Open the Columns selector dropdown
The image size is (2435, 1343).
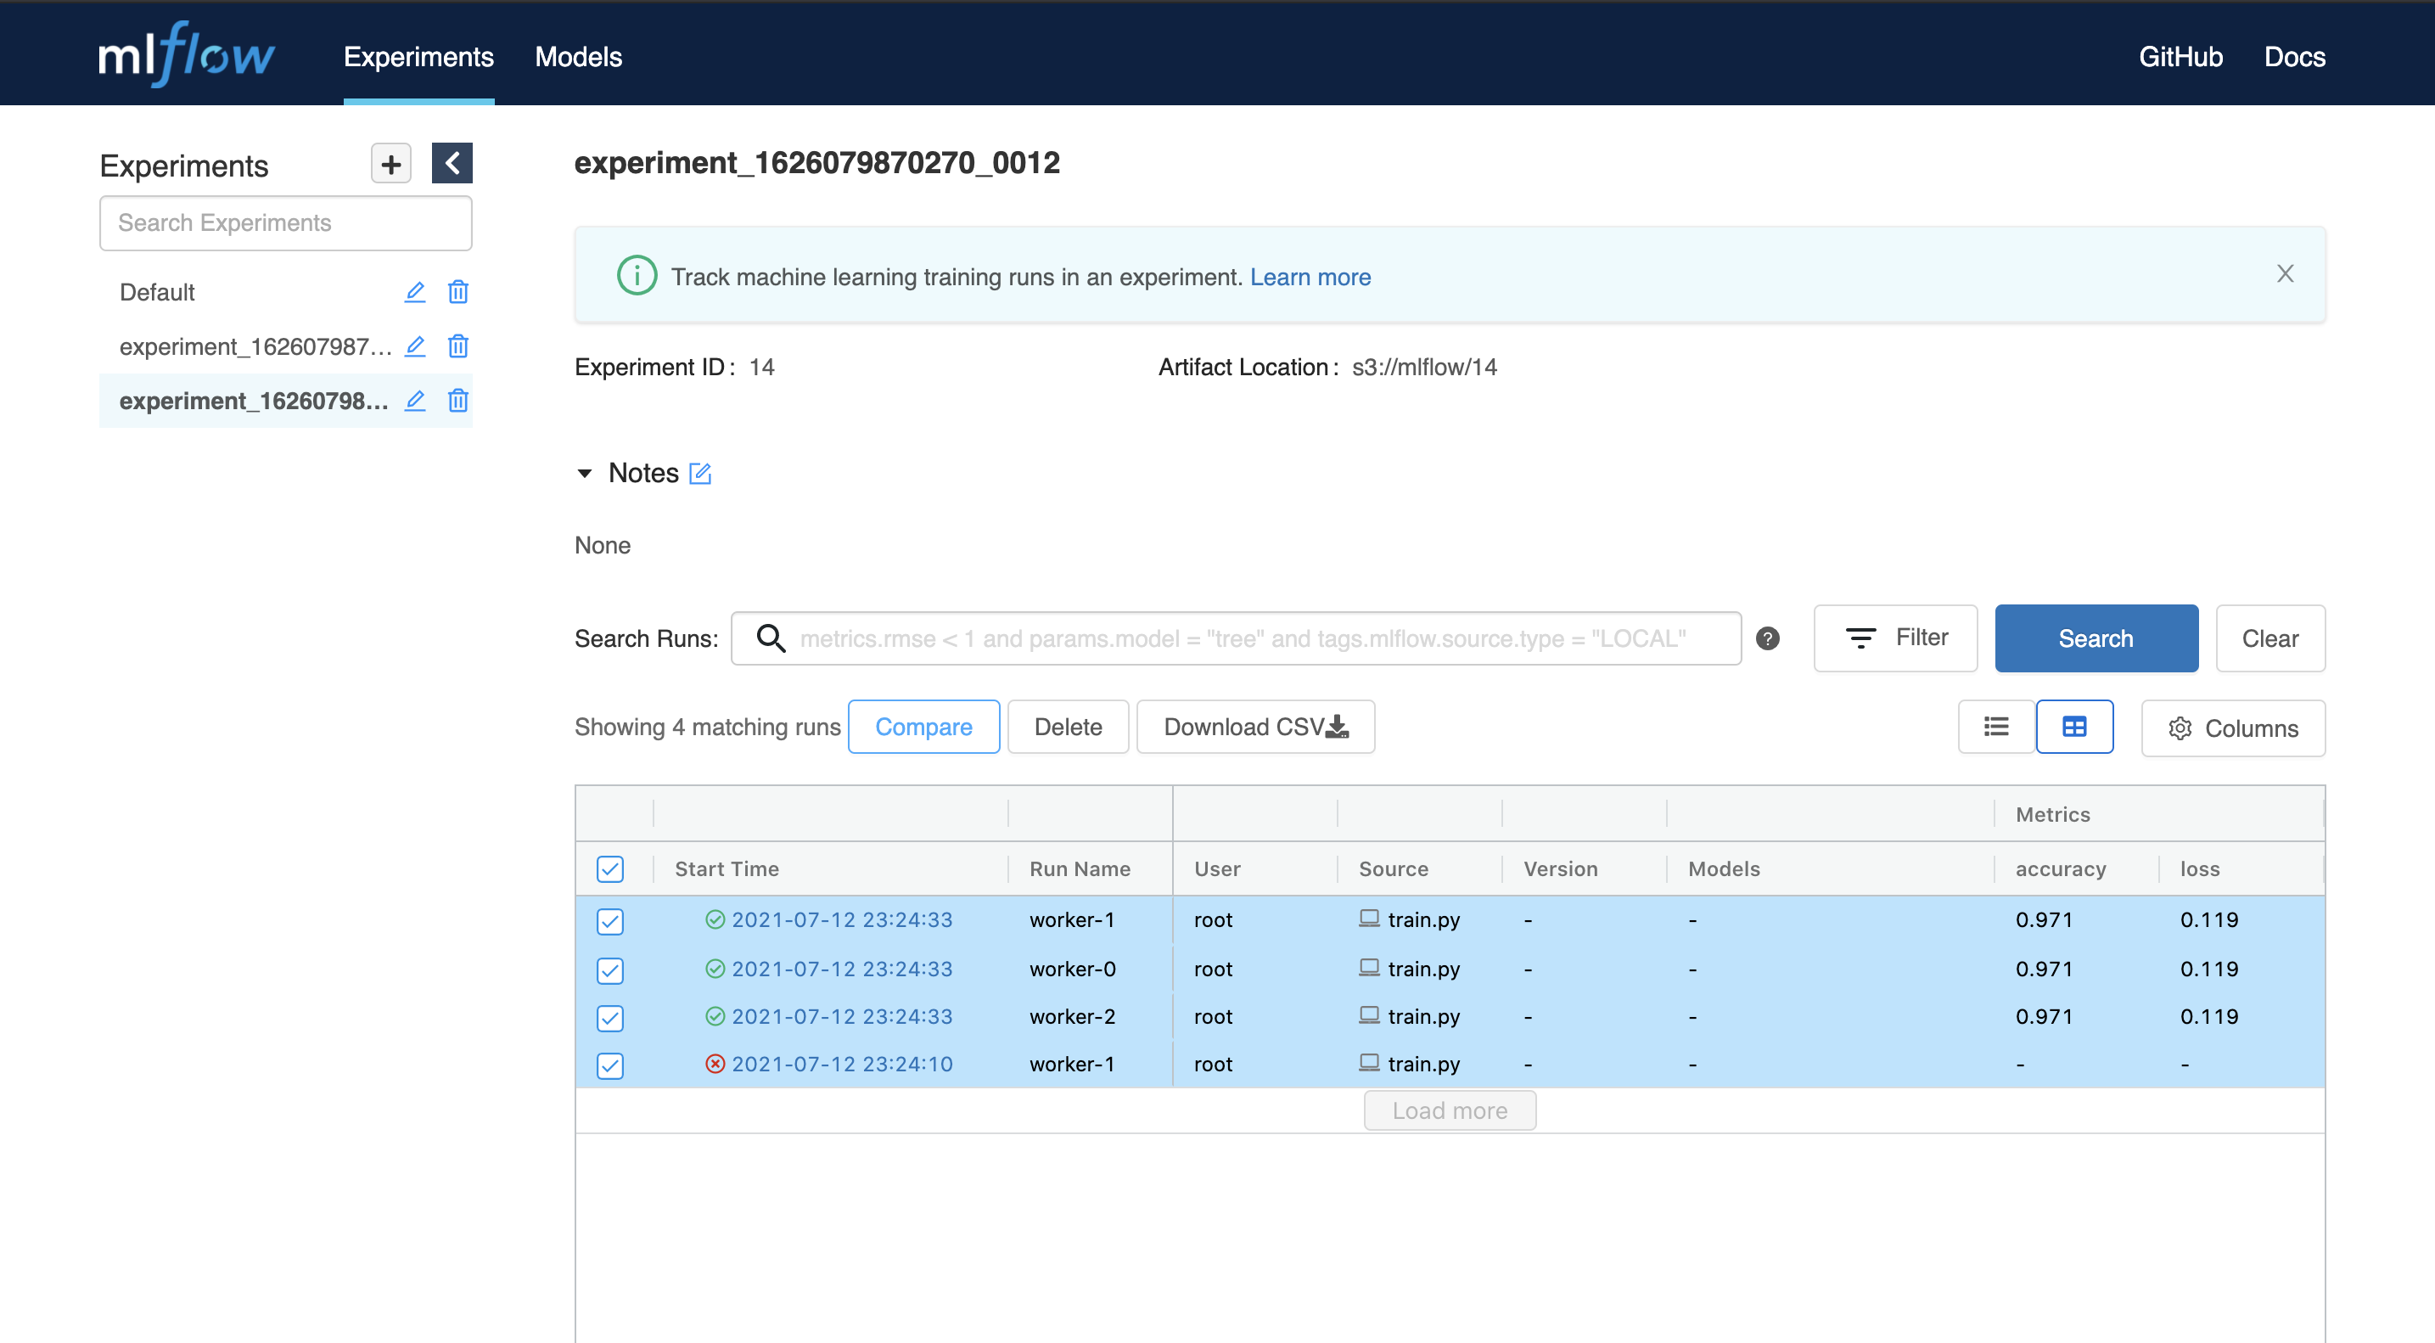(2232, 728)
